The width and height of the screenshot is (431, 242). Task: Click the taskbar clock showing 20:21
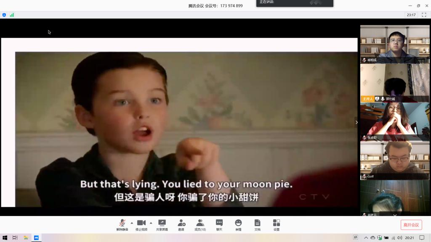pos(409,238)
